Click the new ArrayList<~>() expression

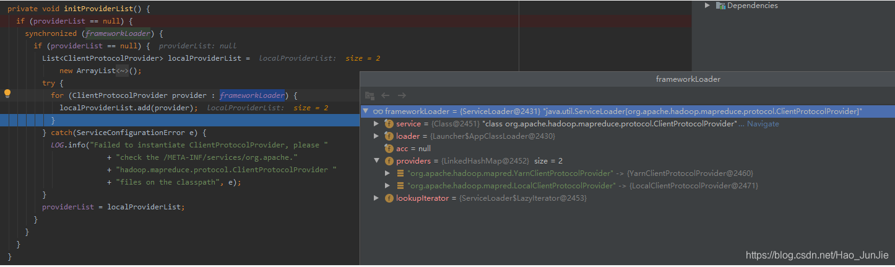pyautogui.click(x=101, y=71)
